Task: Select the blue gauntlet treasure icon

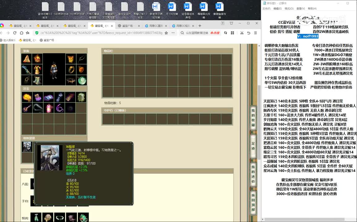Action: pos(59,97)
